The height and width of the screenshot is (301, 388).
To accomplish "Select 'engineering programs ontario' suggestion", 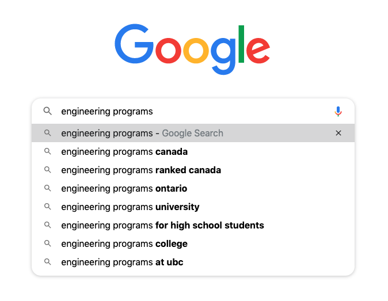I will pos(193,188).
